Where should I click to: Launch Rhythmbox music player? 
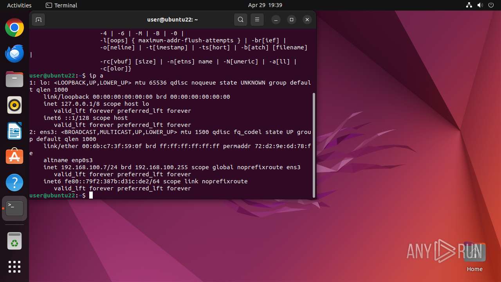pos(14,105)
